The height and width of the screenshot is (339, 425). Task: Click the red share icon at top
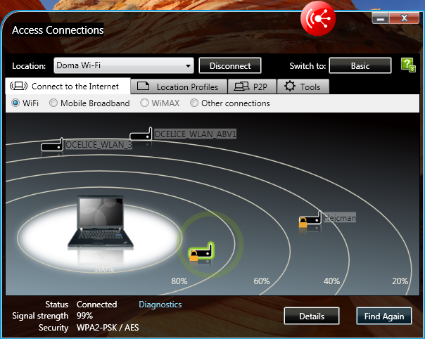(318, 19)
